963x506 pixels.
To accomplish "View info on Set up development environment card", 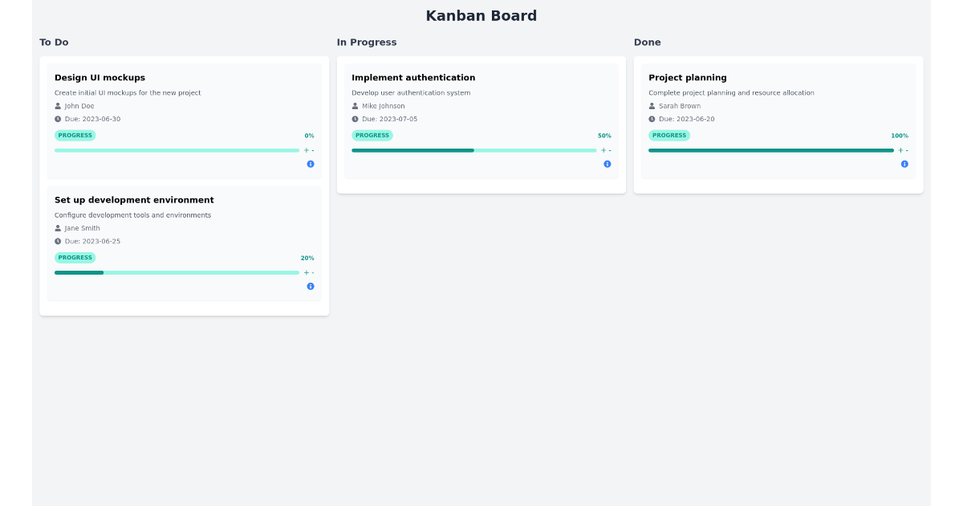I will [311, 286].
